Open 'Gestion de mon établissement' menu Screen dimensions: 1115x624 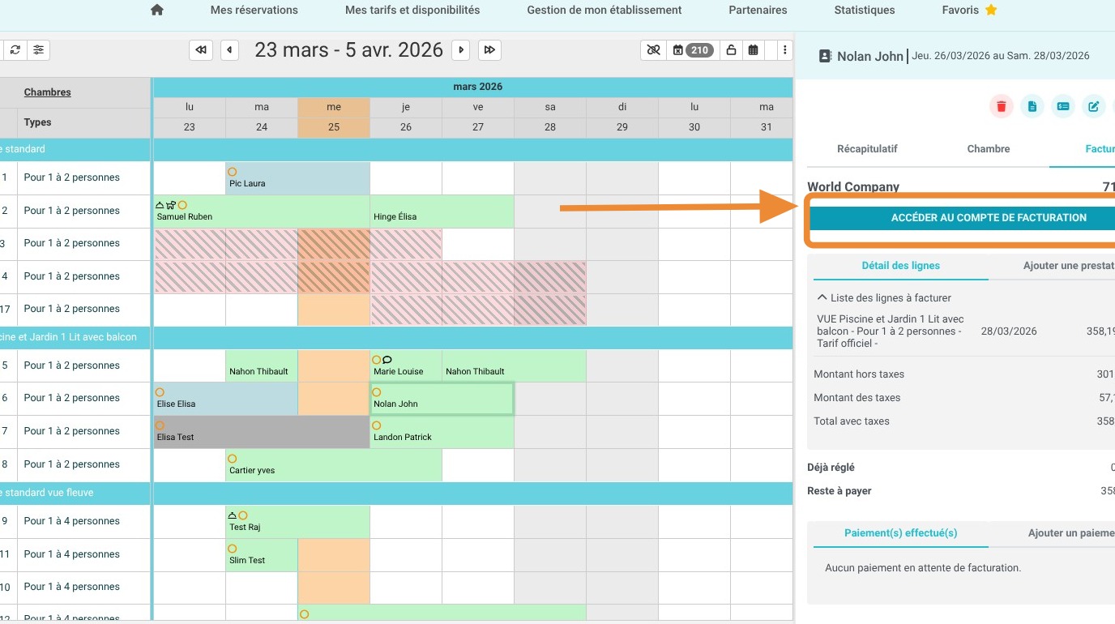[604, 11]
